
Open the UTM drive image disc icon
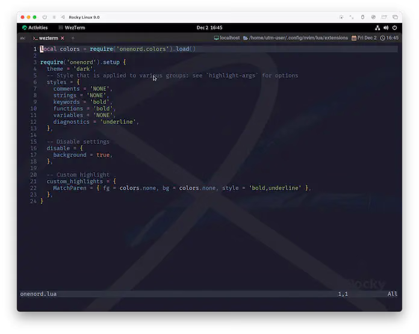[x=373, y=17]
